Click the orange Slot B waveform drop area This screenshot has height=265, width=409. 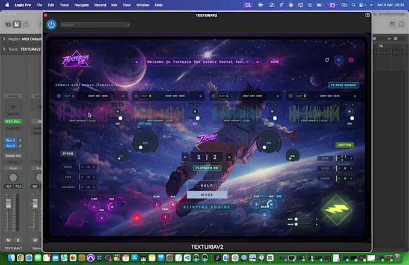click(x=159, y=113)
